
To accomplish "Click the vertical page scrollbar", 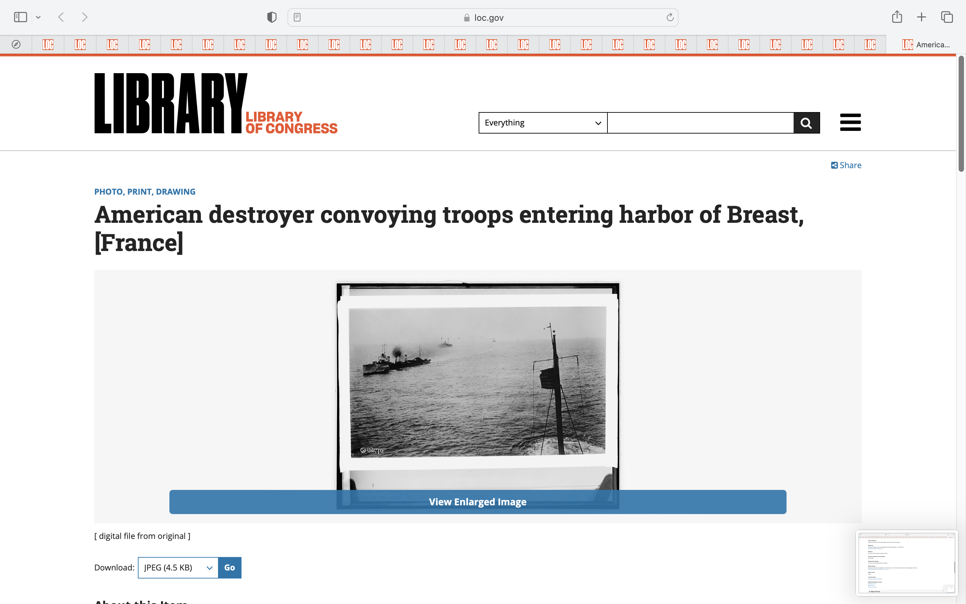I will coord(961,114).
